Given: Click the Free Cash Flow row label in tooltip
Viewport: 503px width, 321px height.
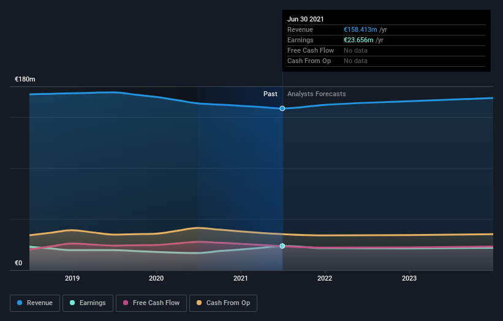Looking at the screenshot, I should tap(311, 50).
